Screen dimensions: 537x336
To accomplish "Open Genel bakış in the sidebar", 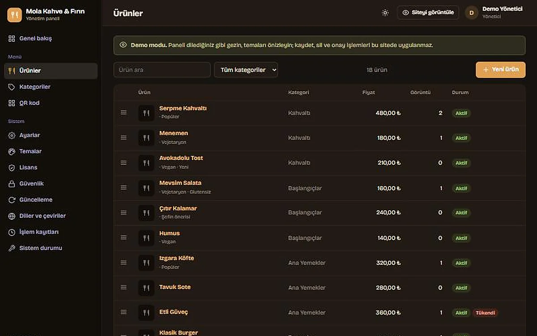I will 51,39.
